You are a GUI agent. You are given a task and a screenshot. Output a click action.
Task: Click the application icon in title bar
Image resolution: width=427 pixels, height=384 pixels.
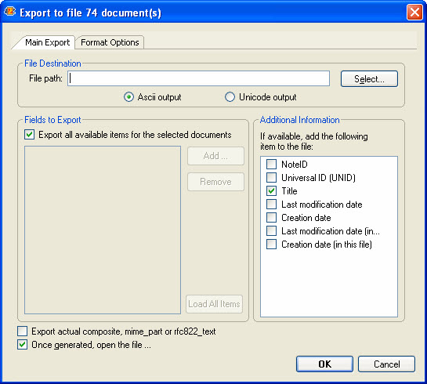10,12
